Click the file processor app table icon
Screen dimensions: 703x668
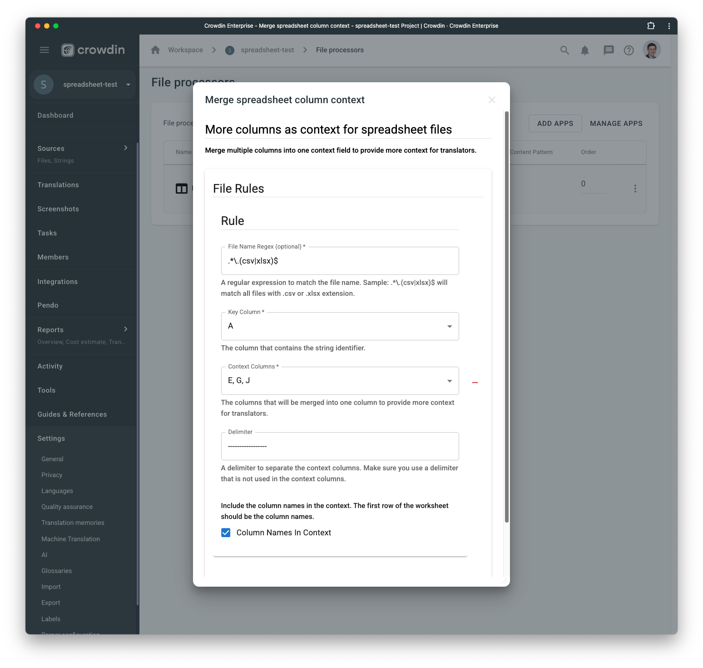point(182,189)
